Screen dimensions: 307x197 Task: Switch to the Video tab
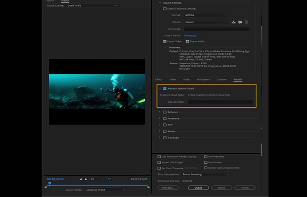(x=173, y=79)
